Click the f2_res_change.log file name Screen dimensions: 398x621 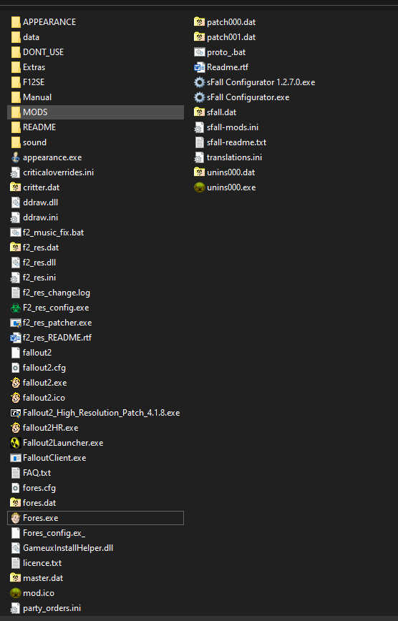tap(57, 293)
